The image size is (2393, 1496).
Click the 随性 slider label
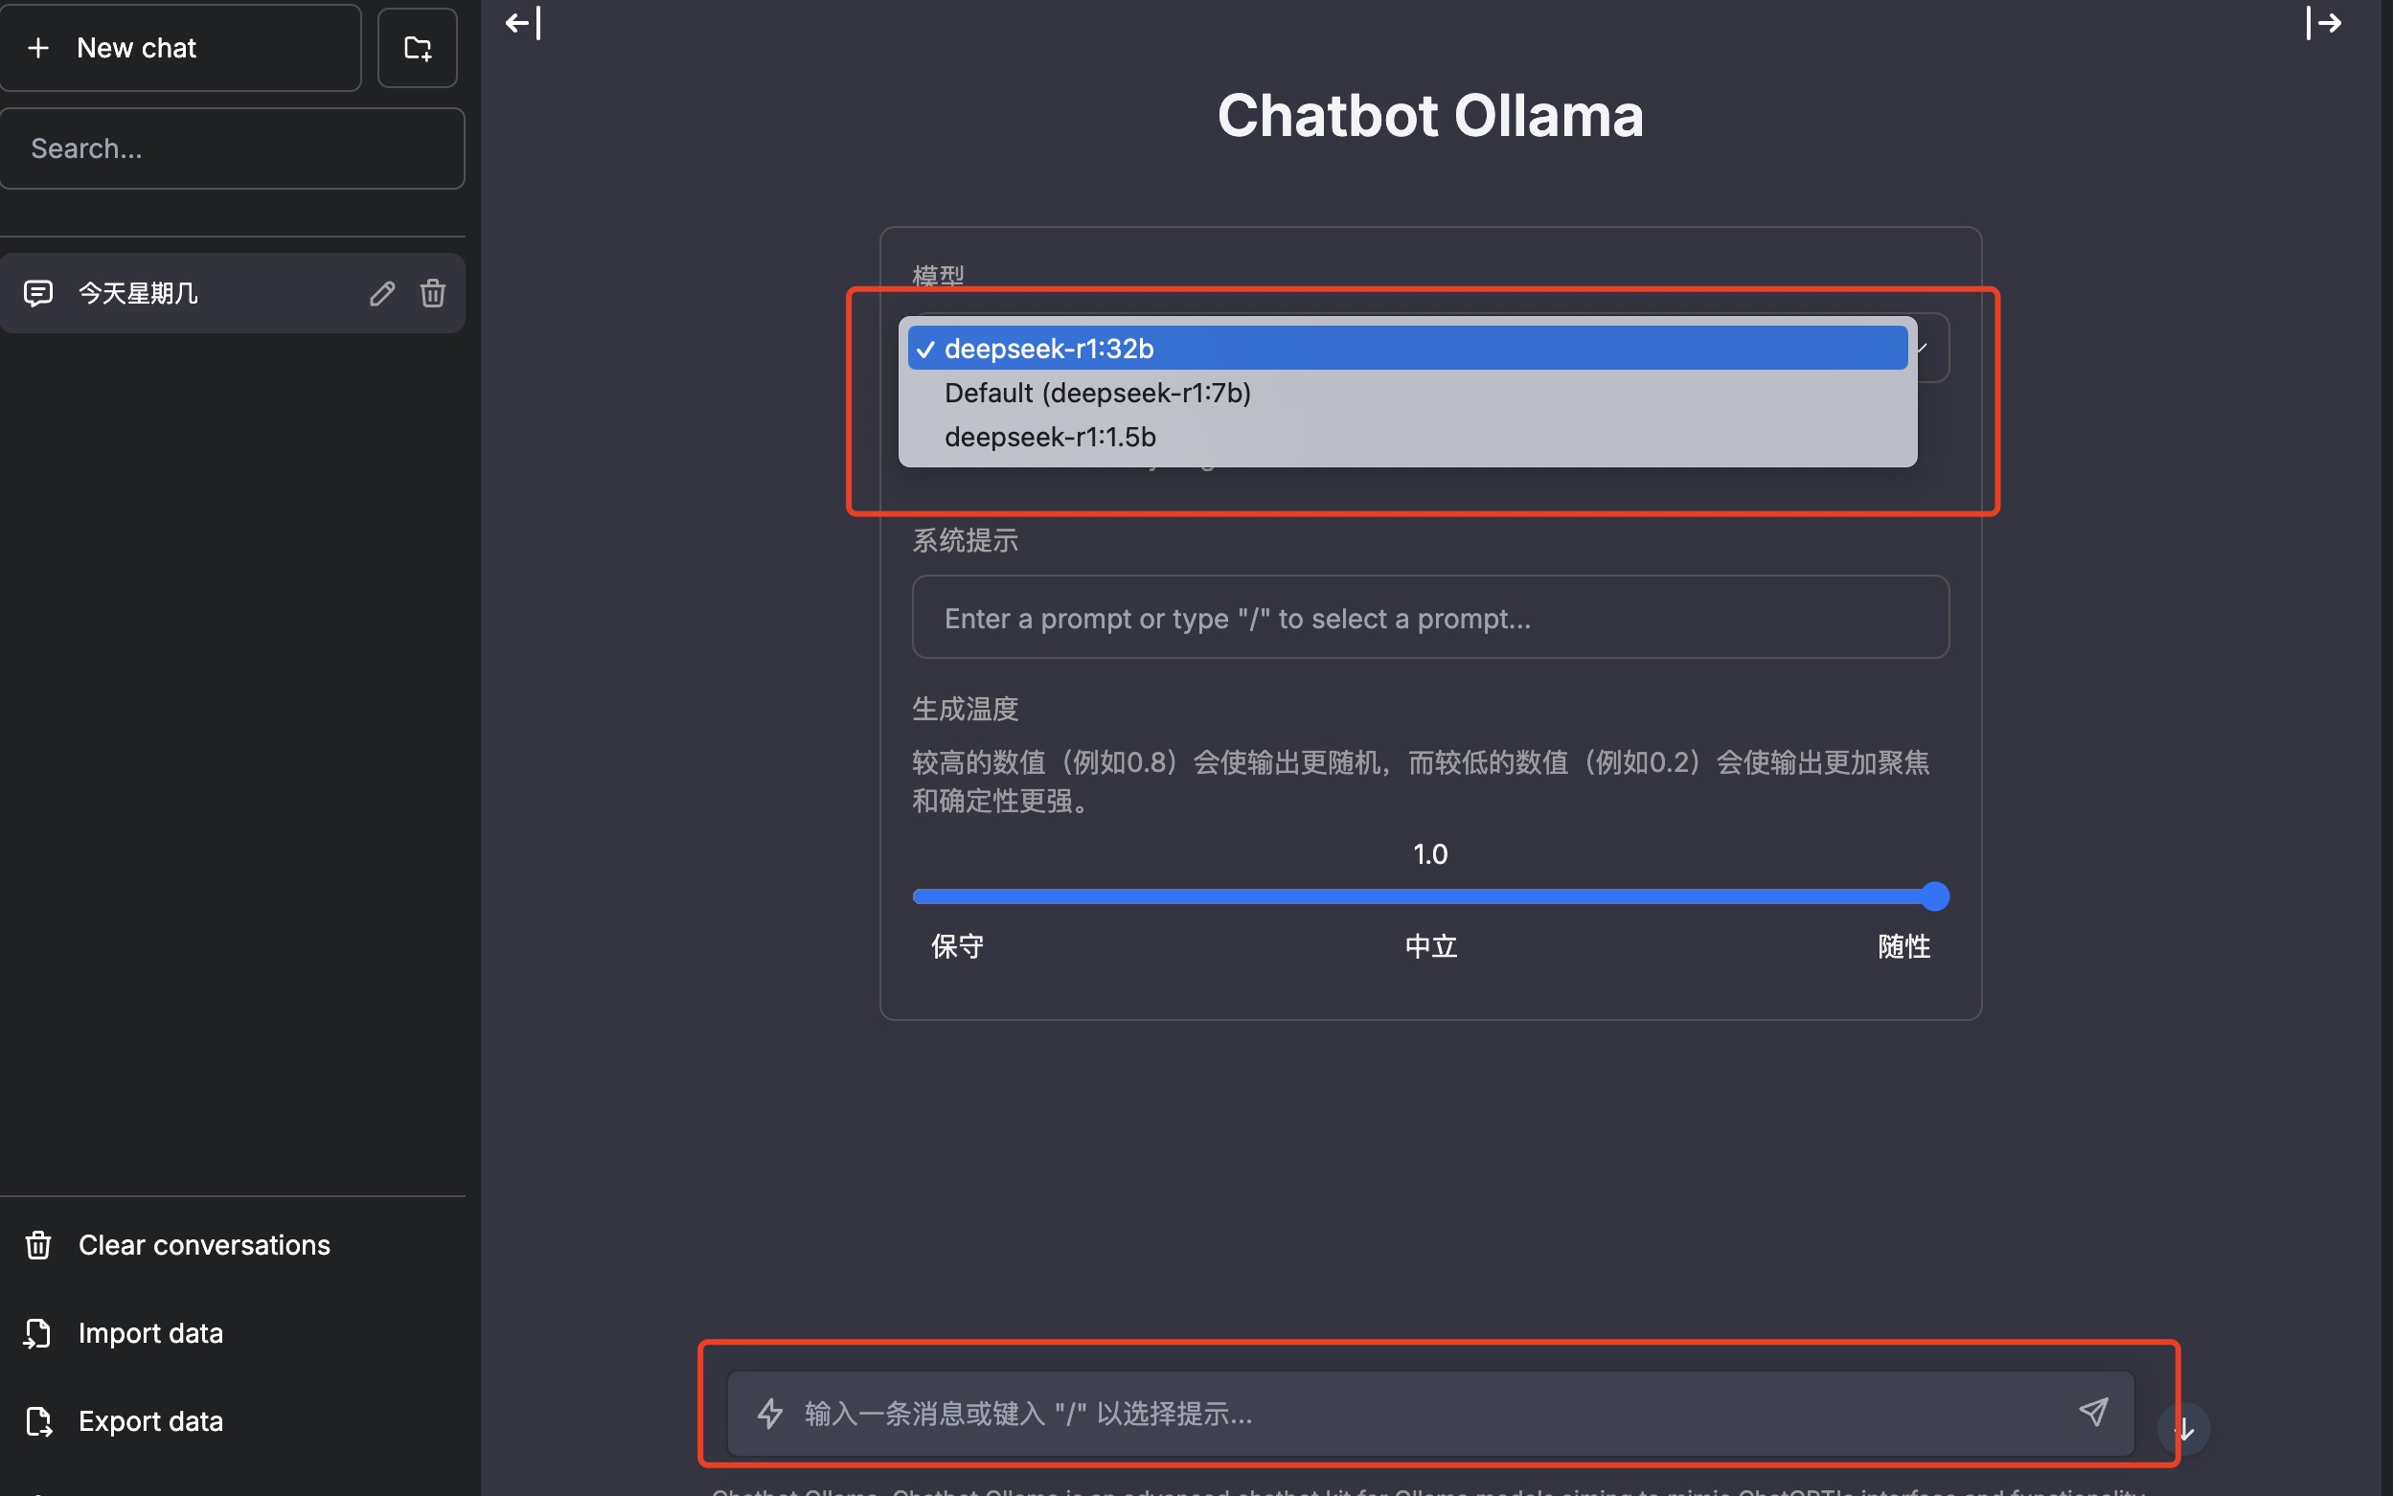(1904, 946)
